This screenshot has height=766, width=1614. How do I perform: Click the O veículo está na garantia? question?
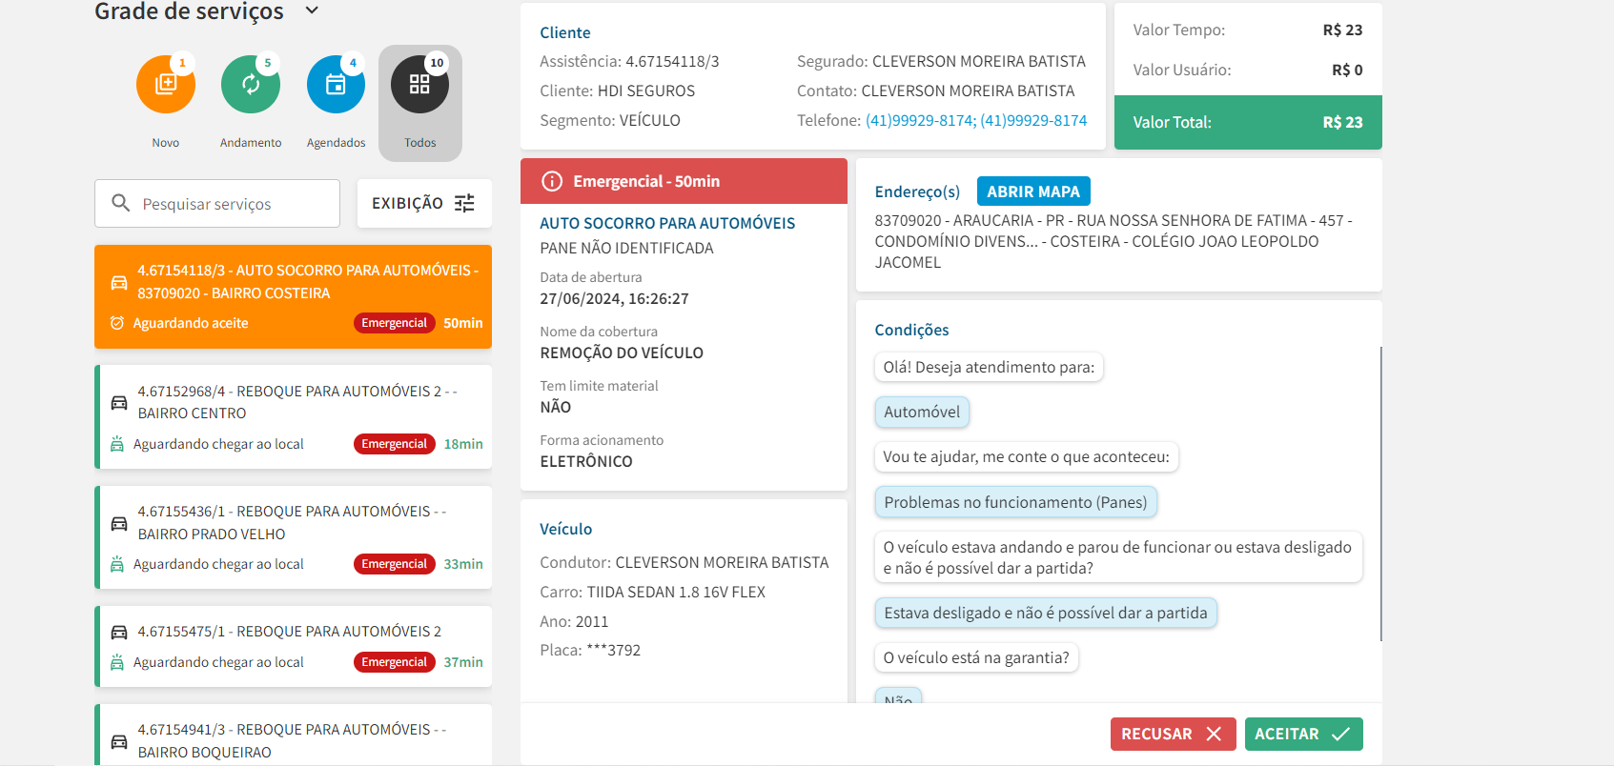tap(976, 657)
